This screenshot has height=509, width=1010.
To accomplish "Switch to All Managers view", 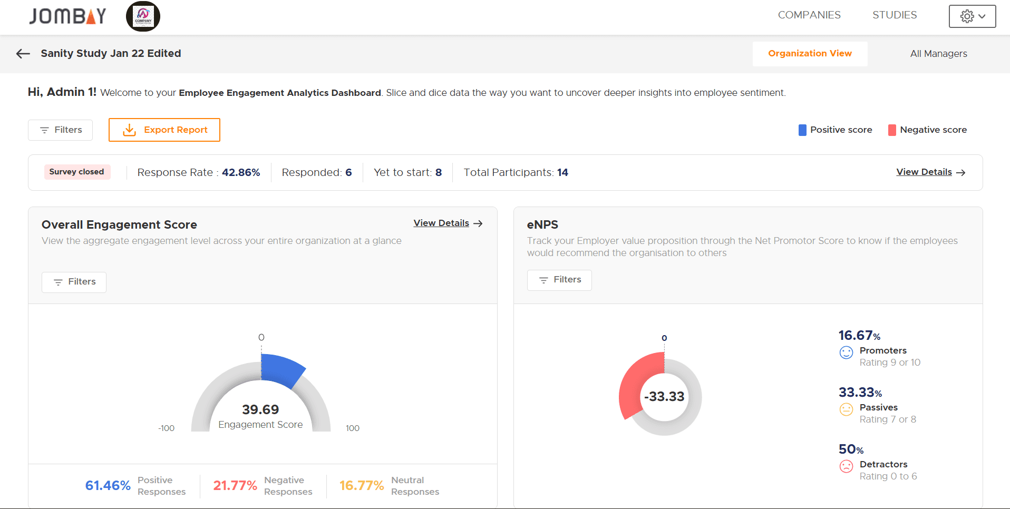I will coord(938,54).
